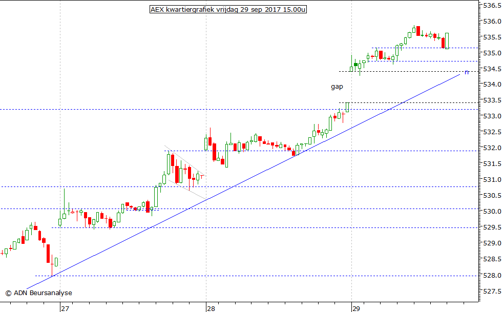Viewport: 503px width, 312px height.
Task: Click the '© ADN Beursanalyse' text
Action: tap(38, 293)
